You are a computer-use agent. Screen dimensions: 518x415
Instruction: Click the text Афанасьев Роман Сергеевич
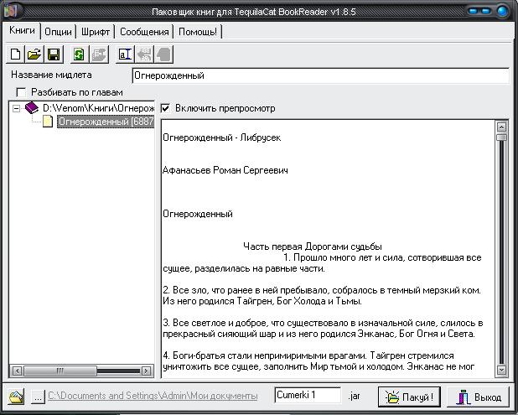point(225,170)
